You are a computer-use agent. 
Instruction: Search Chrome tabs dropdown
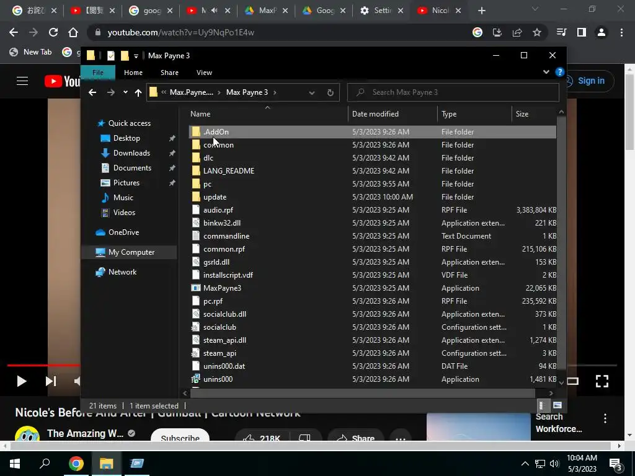point(535,9)
